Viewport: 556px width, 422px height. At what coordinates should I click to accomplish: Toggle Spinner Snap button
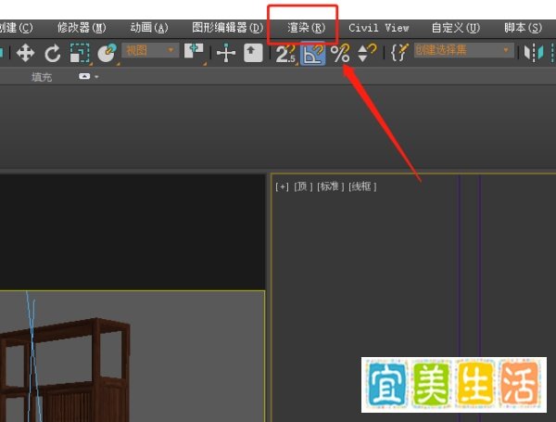point(367,53)
